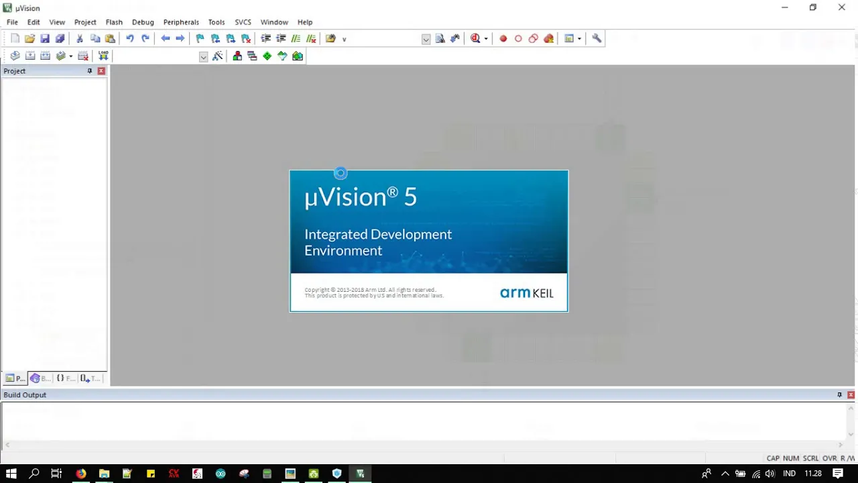Click the Batch Build icon
This screenshot has width=858, height=483.
click(61, 56)
